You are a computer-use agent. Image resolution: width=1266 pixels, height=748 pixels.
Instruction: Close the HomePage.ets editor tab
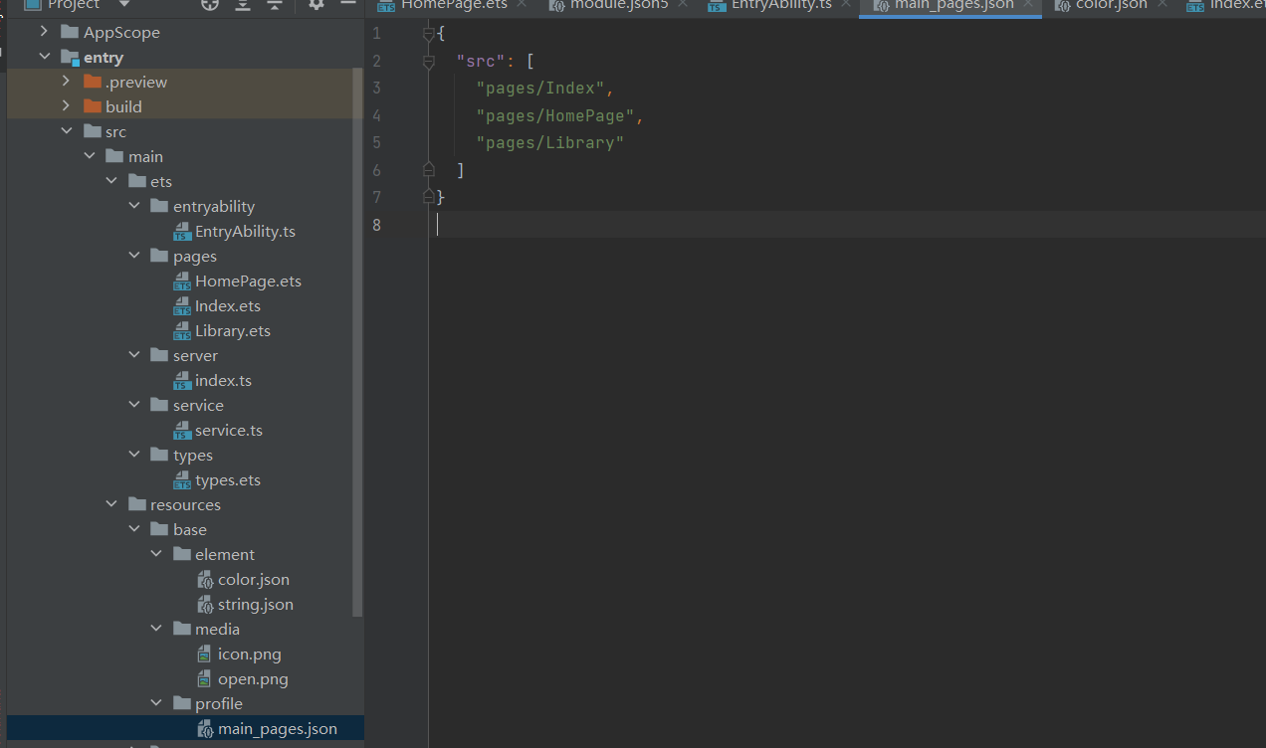tap(522, 4)
